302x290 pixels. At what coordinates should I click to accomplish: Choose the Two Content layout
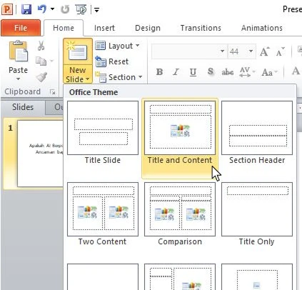[x=103, y=214]
